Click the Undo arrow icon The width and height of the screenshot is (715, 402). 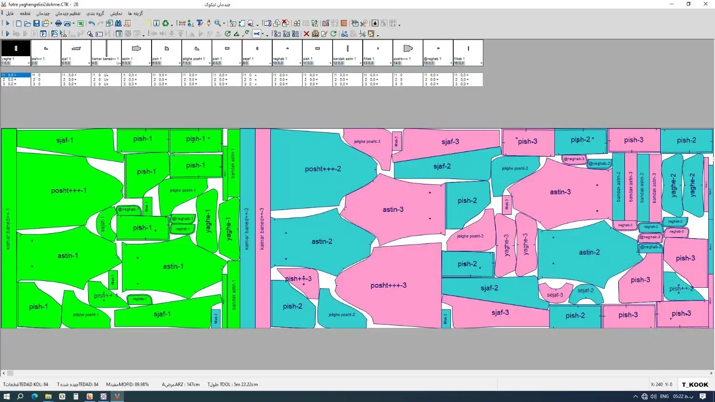[91, 23]
